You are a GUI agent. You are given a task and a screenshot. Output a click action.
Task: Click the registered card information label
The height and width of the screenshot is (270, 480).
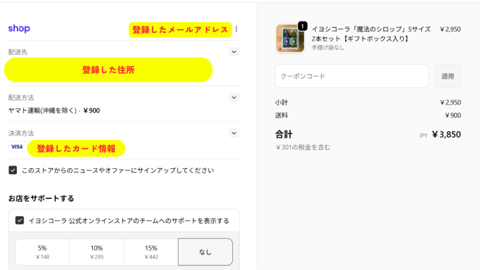(76, 149)
